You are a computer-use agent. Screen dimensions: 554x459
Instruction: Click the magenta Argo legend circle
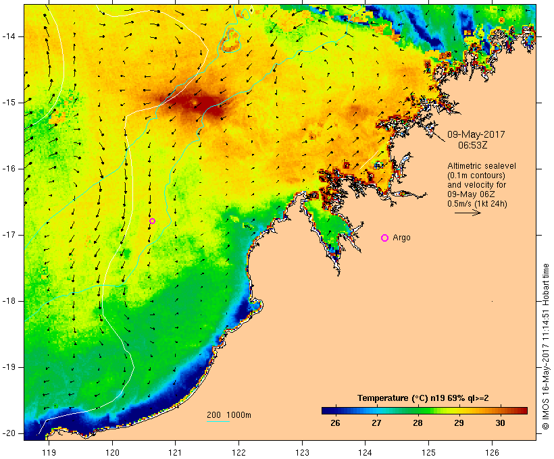pyautogui.click(x=385, y=238)
